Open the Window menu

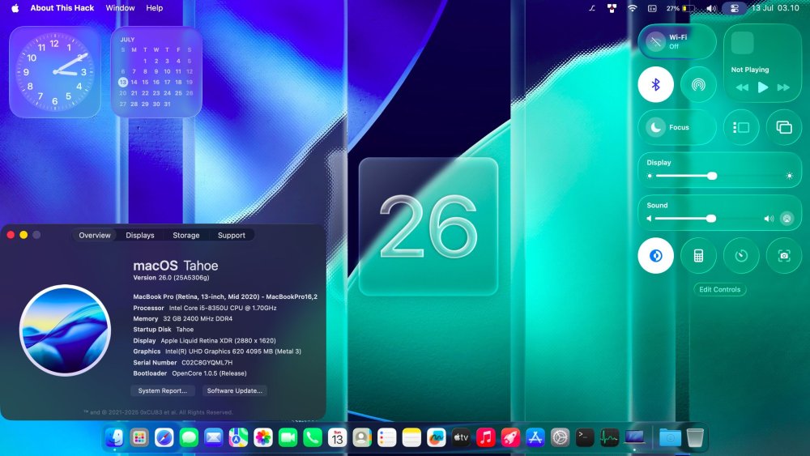click(x=121, y=8)
